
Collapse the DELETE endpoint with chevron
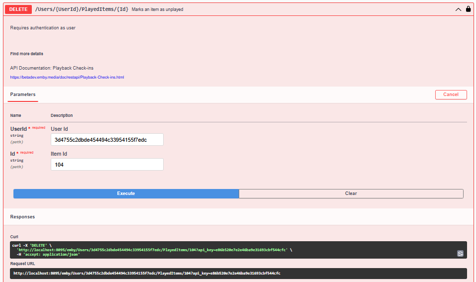tap(458, 9)
